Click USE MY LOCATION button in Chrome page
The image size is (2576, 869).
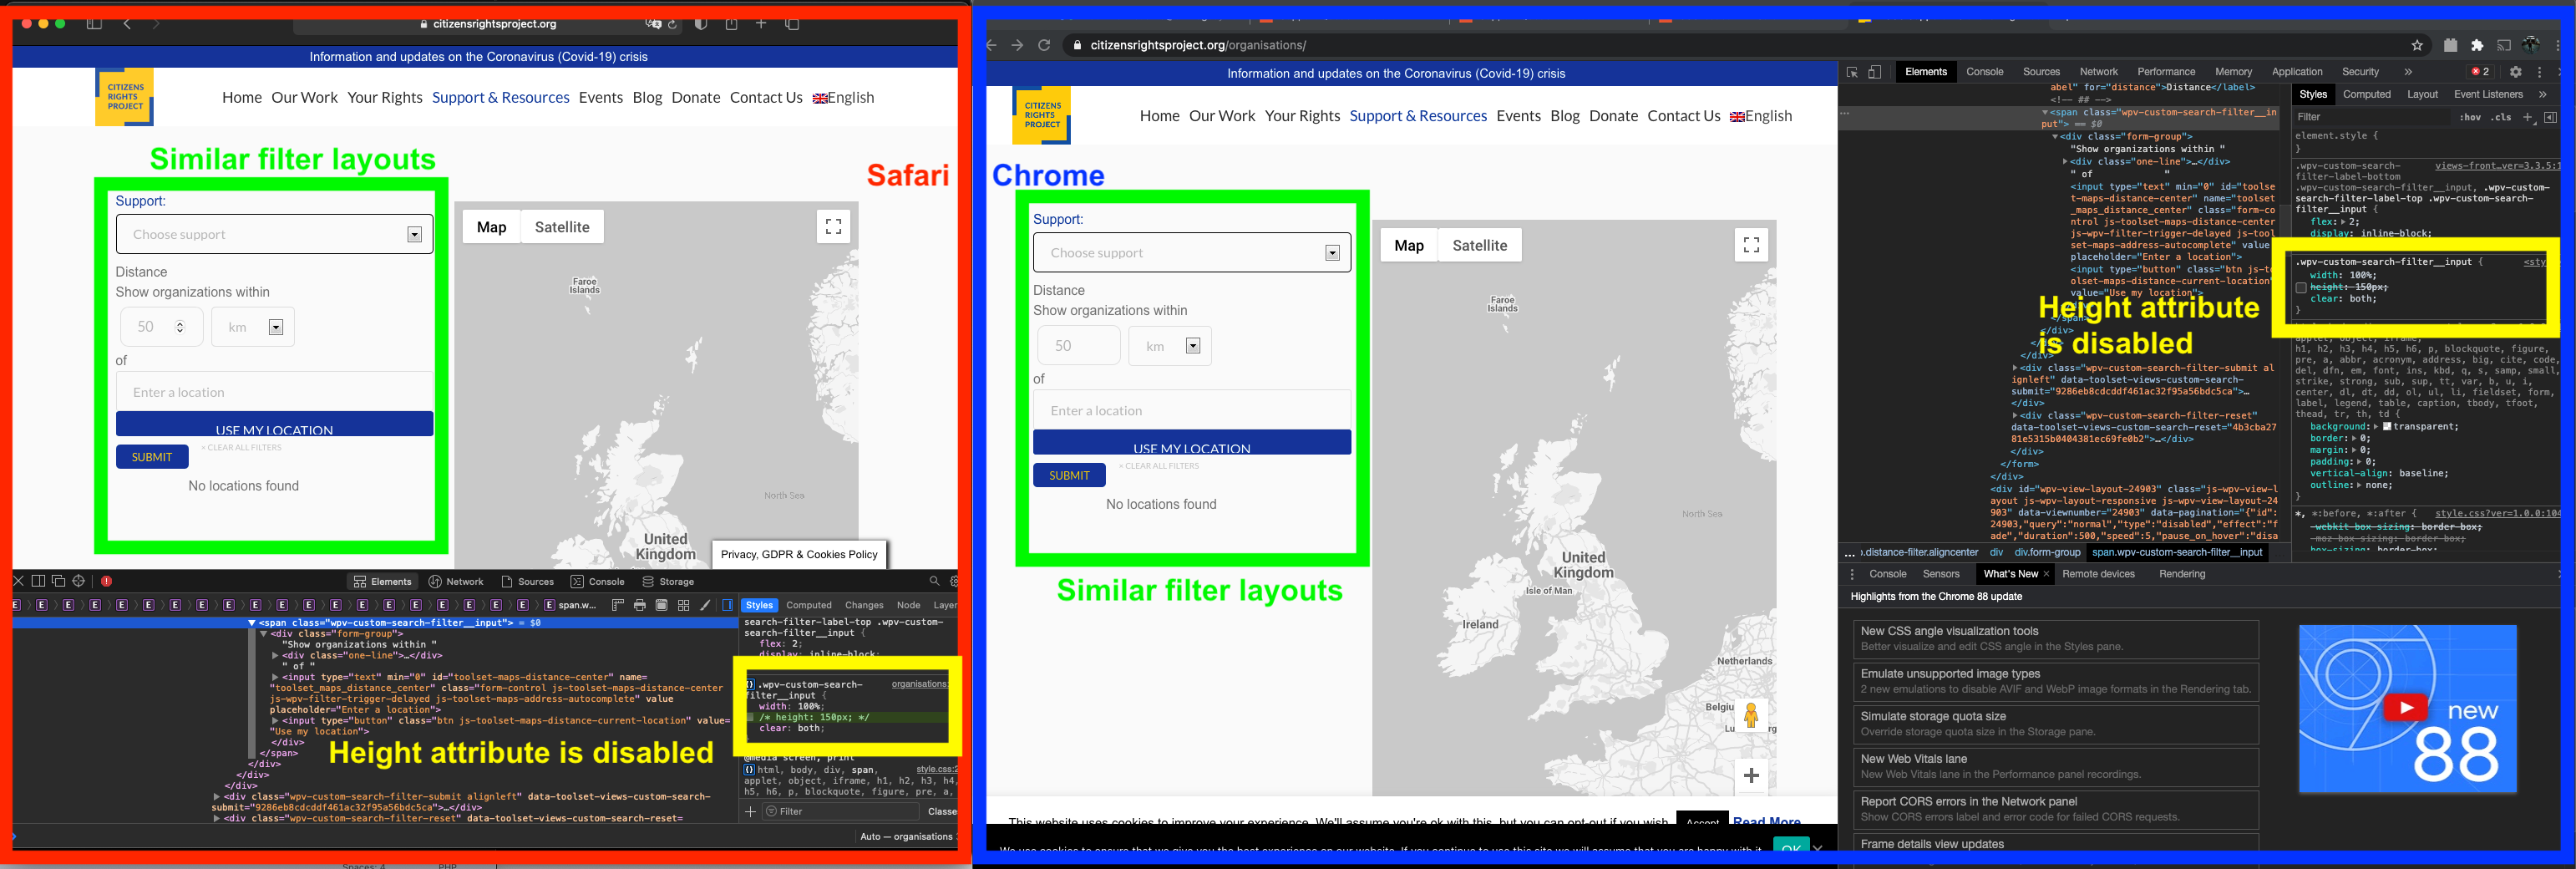(x=1191, y=443)
